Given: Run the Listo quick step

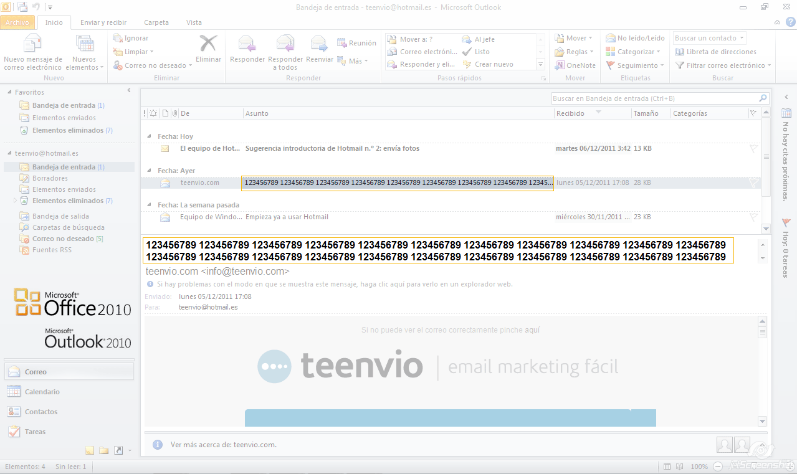Looking at the screenshot, I should coord(476,52).
